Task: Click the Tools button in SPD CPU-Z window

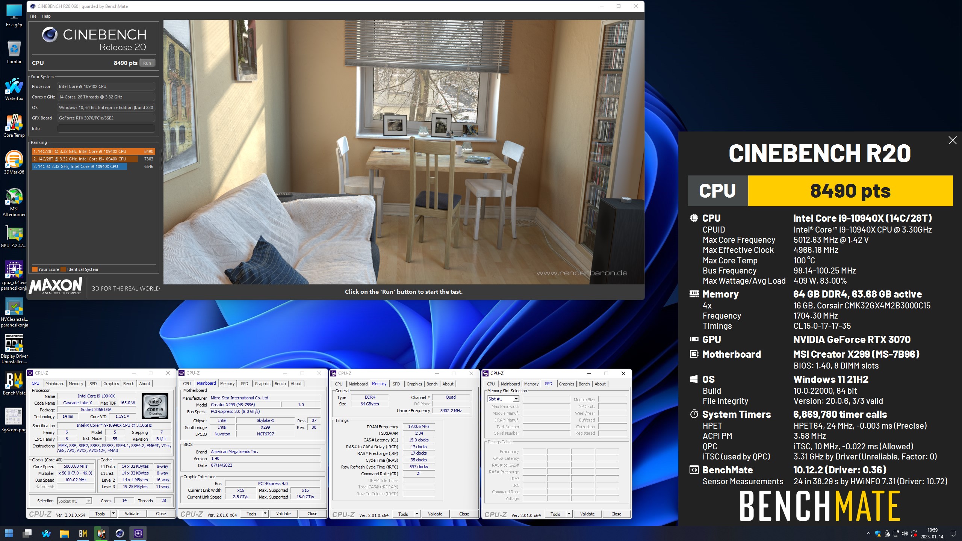Action: [x=555, y=514]
